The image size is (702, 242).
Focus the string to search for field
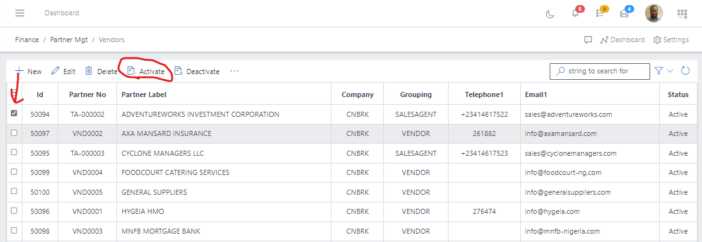click(x=600, y=71)
